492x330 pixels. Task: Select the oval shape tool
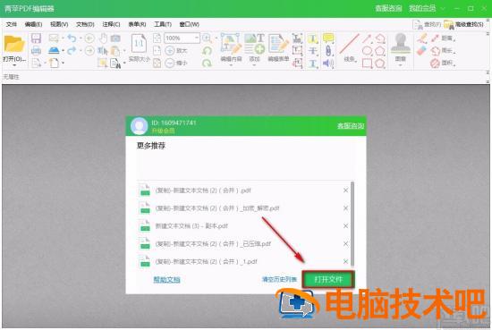coord(367,50)
